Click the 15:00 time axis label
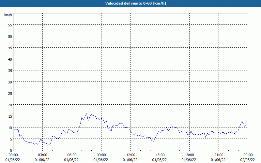This screenshot has width=261, height=163. 160,155
